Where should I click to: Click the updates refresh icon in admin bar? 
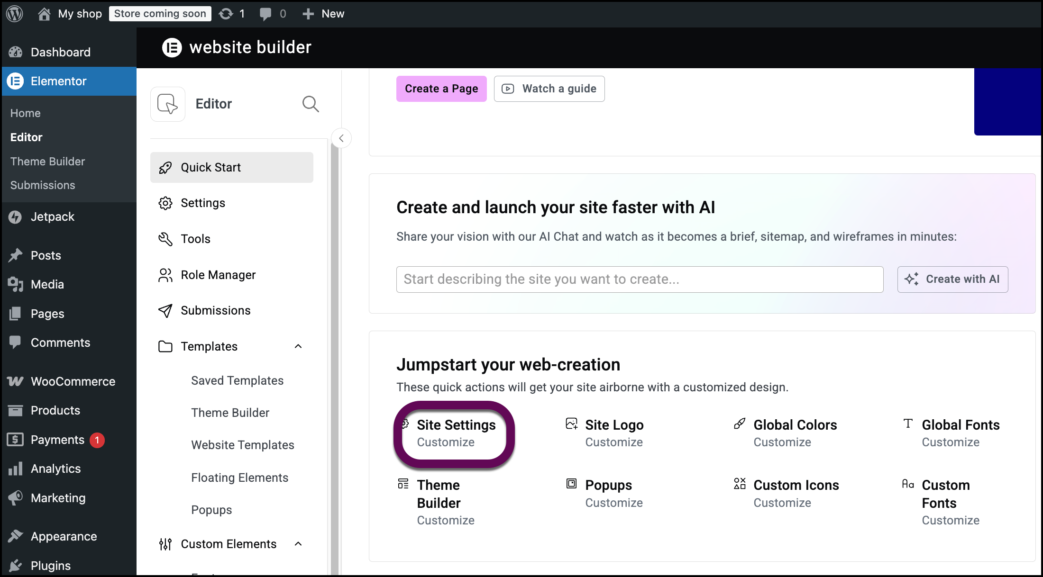pyautogui.click(x=226, y=14)
